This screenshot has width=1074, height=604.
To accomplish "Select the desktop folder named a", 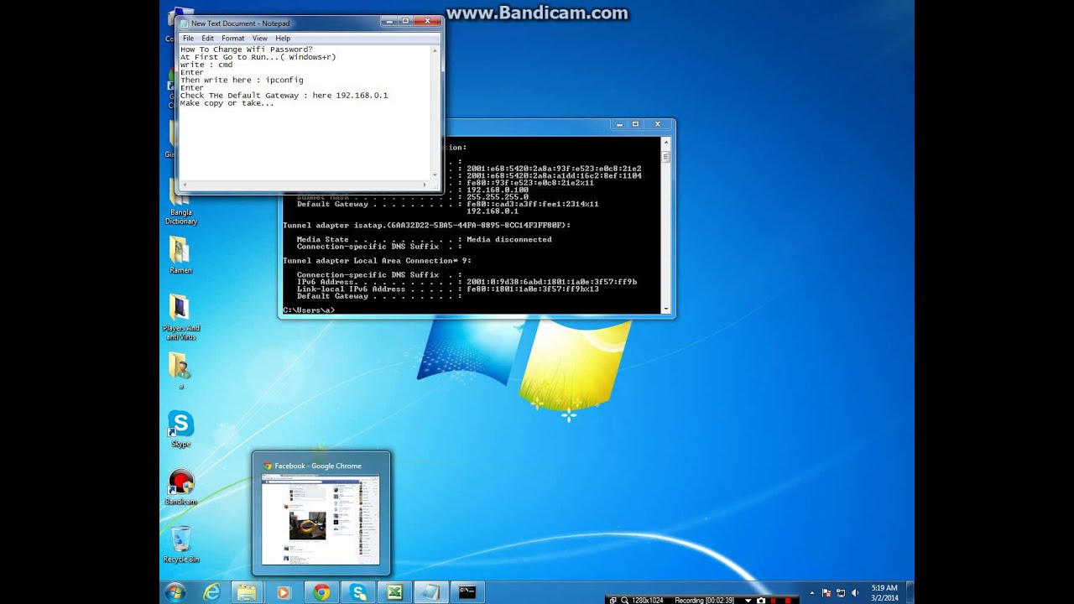I will point(180,370).
